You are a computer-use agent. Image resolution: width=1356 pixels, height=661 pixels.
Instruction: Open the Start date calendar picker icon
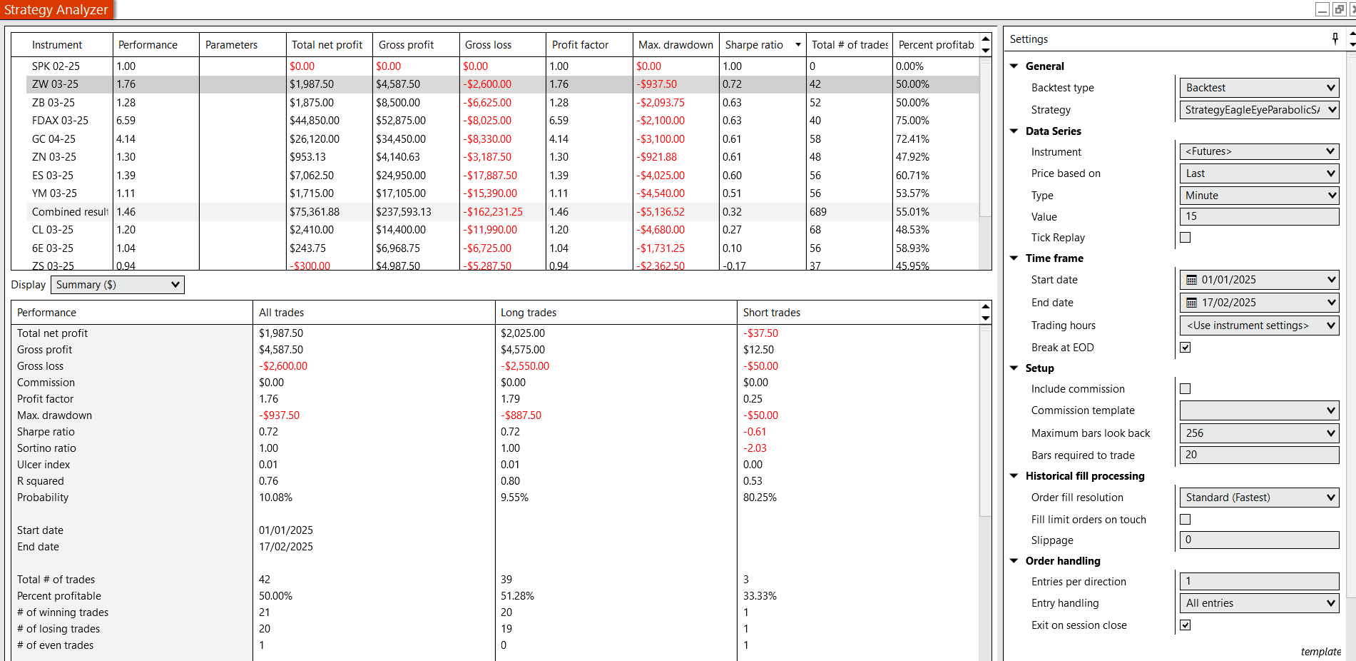(x=1191, y=280)
